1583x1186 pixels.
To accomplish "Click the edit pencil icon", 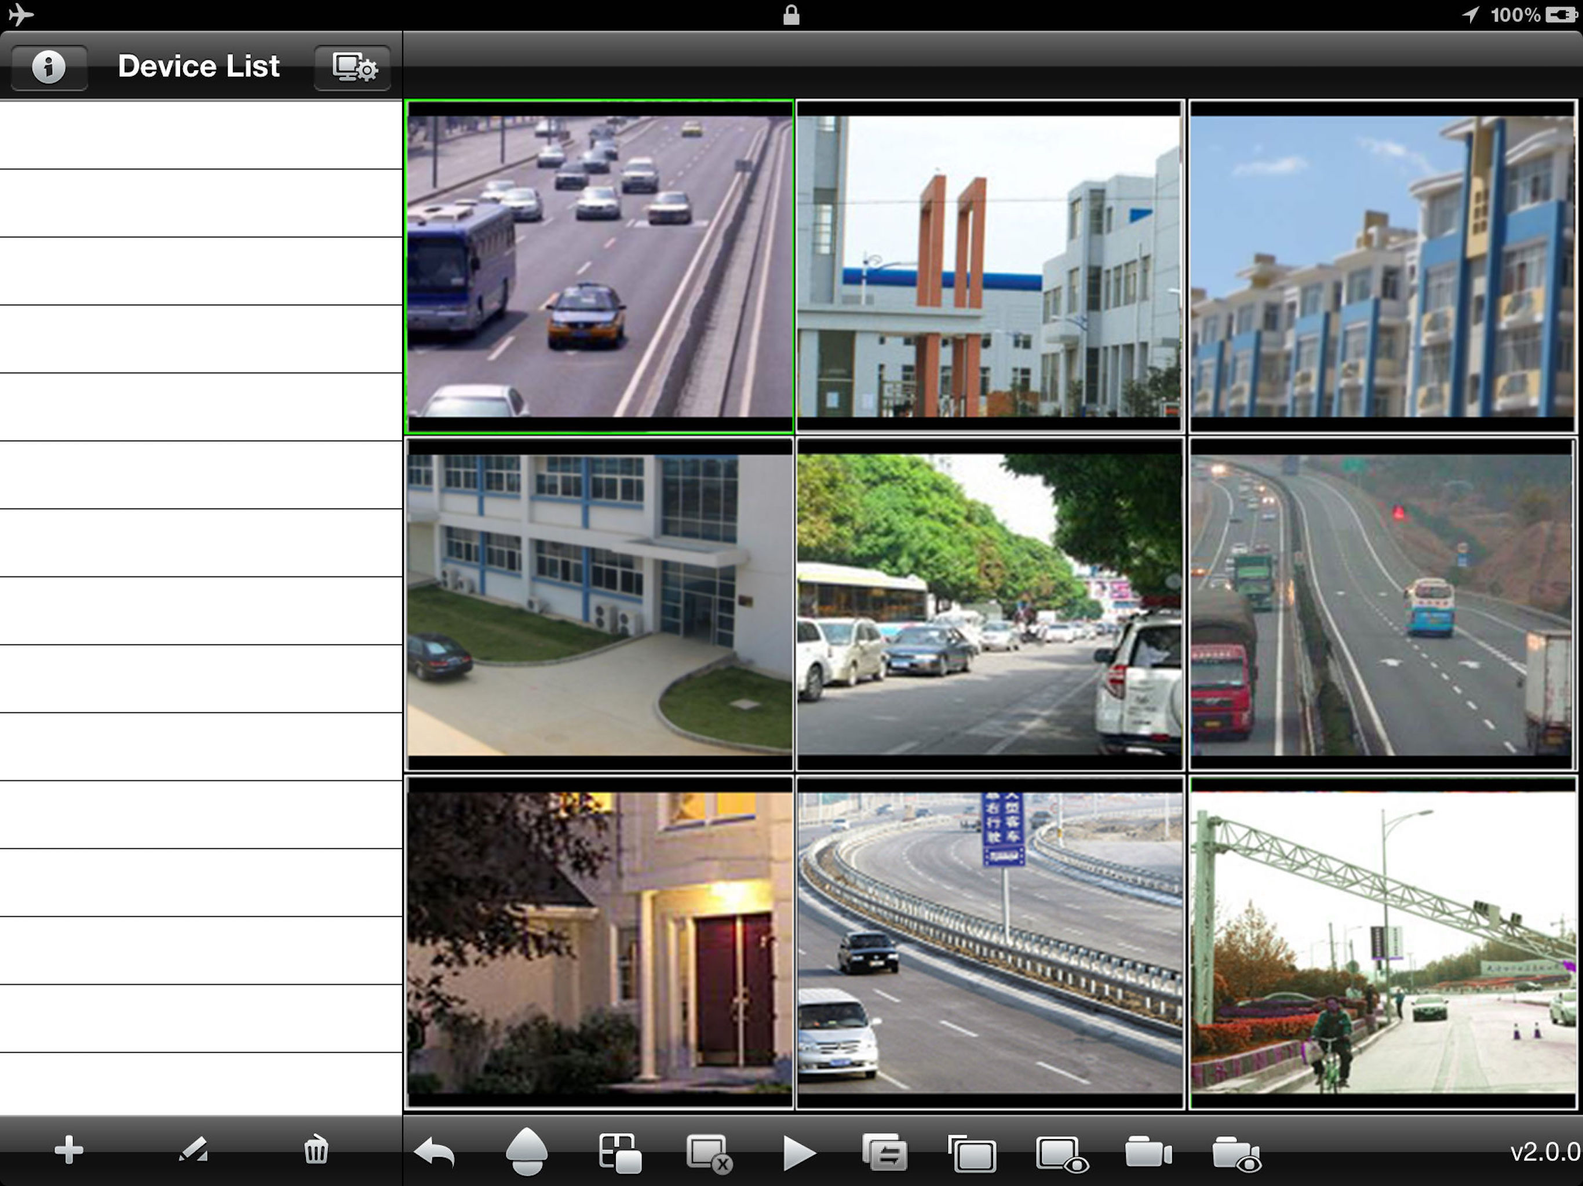I will pyautogui.click(x=193, y=1150).
